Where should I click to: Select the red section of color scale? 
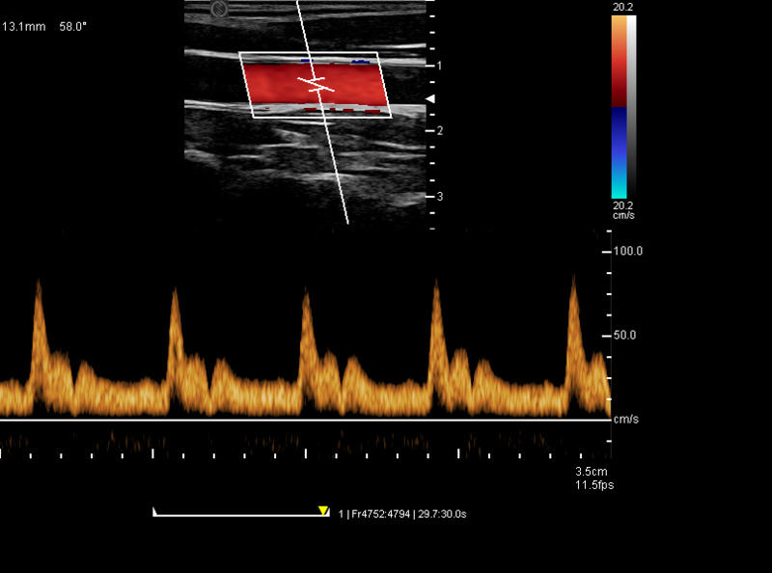[x=618, y=77]
